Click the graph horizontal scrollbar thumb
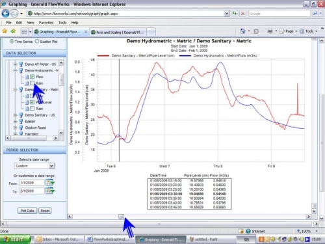The width and height of the screenshot is (325, 244). [x=122, y=217]
